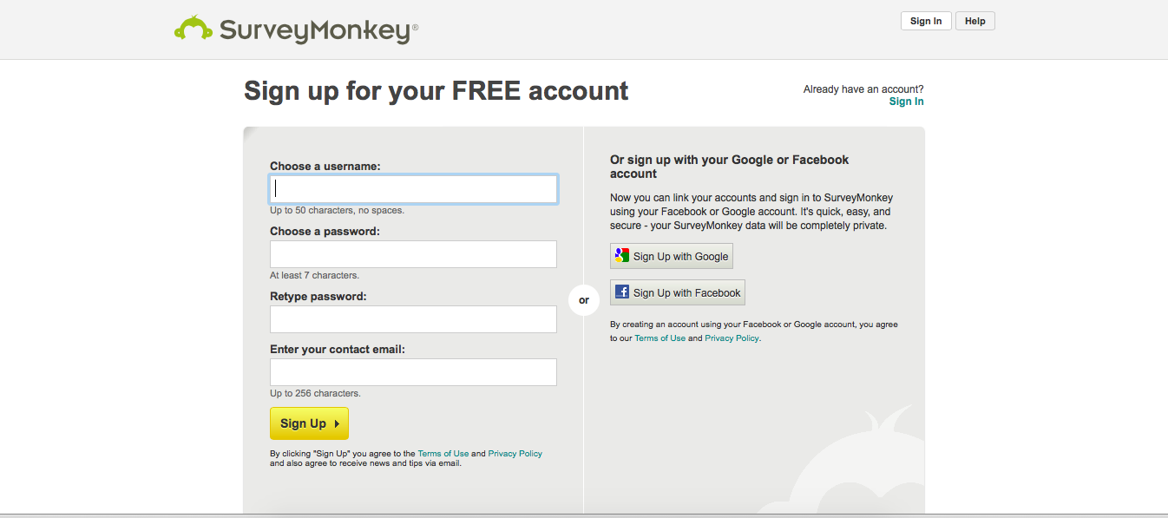
Task: Open Terms of Use under social sign-up
Action: (659, 338)
